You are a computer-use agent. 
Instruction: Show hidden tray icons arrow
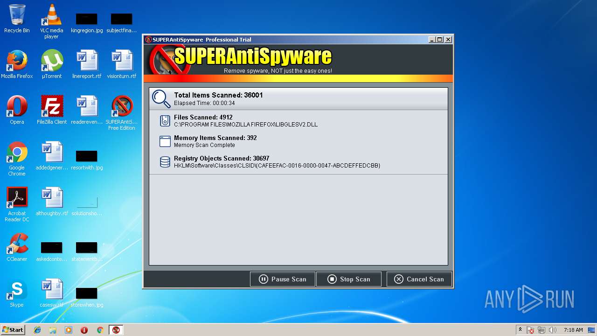pos(521,330)
